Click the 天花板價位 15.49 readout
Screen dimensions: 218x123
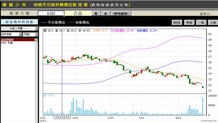122,30
